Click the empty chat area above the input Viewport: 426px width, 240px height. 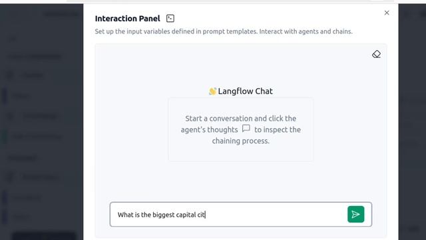[x=241, y=179]
